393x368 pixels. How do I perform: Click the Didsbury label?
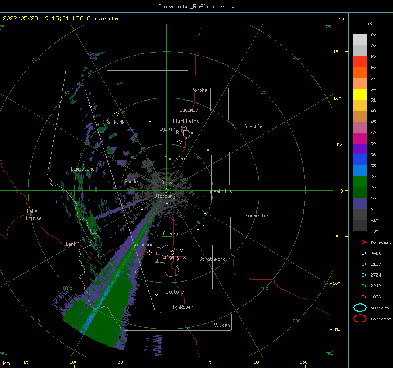click(x=165, y=196)
